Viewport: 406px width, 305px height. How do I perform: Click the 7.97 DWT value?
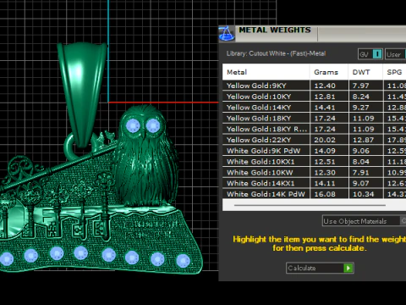coord(360,86)
